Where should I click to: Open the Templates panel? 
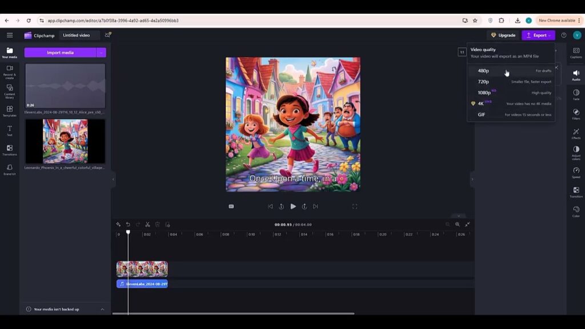point(10,111)
